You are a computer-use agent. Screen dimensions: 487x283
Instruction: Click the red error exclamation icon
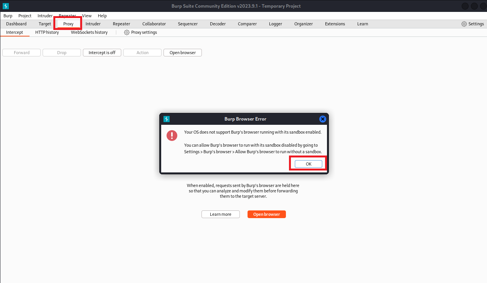(172, 136)
